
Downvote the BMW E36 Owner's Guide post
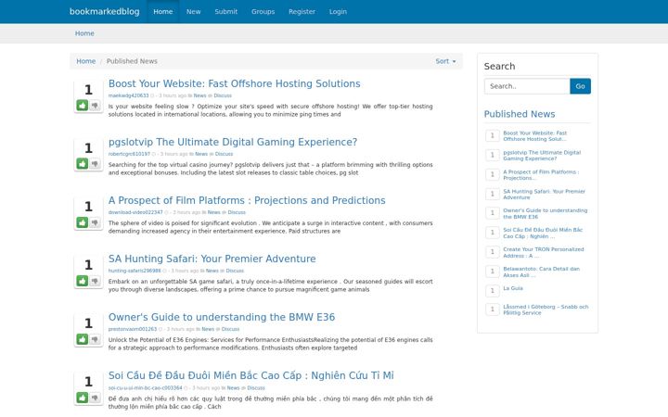pyautogui.click(x=95, y=339)
